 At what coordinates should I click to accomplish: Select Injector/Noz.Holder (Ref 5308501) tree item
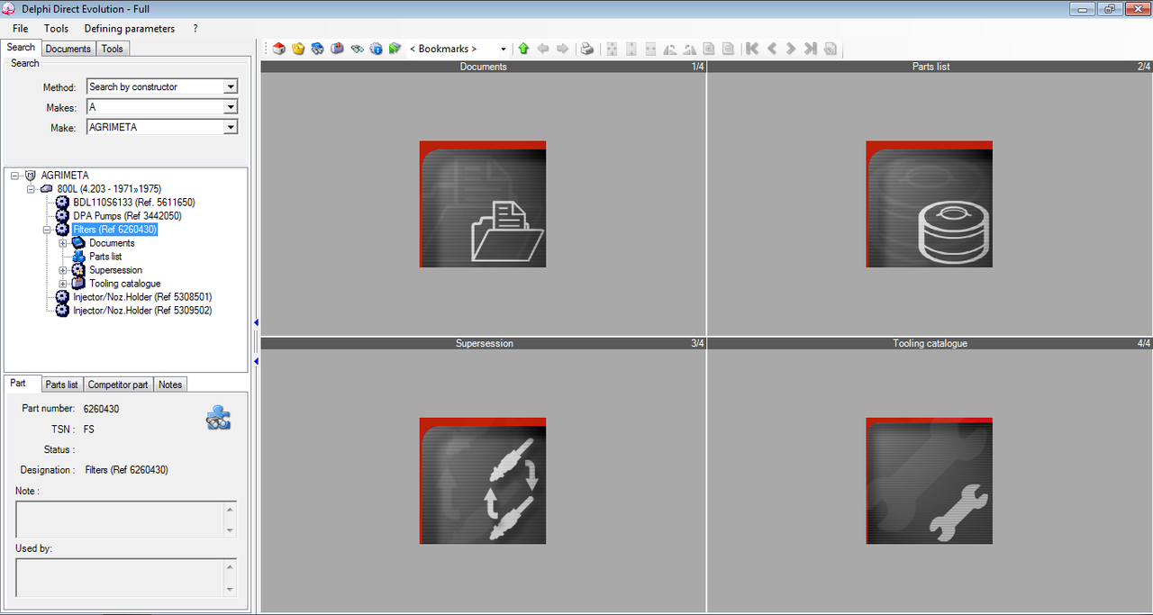pyautogui.click(x=142, y=296)
